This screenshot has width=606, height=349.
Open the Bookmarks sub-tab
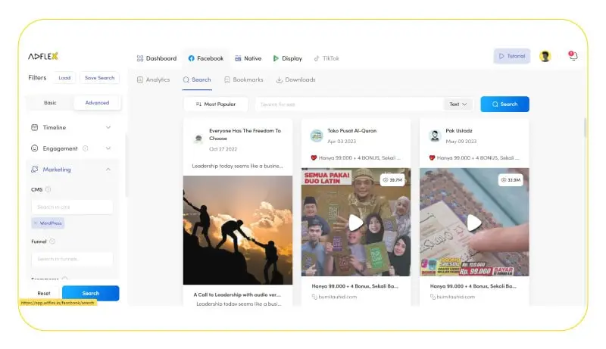click(243, 79)
